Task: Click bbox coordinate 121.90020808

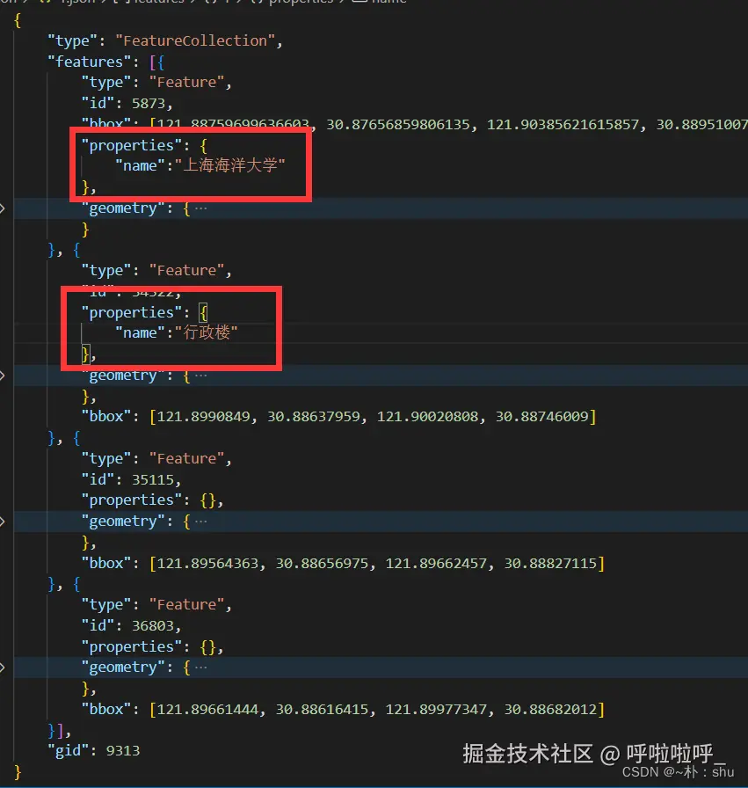Action: click(427, 417)
